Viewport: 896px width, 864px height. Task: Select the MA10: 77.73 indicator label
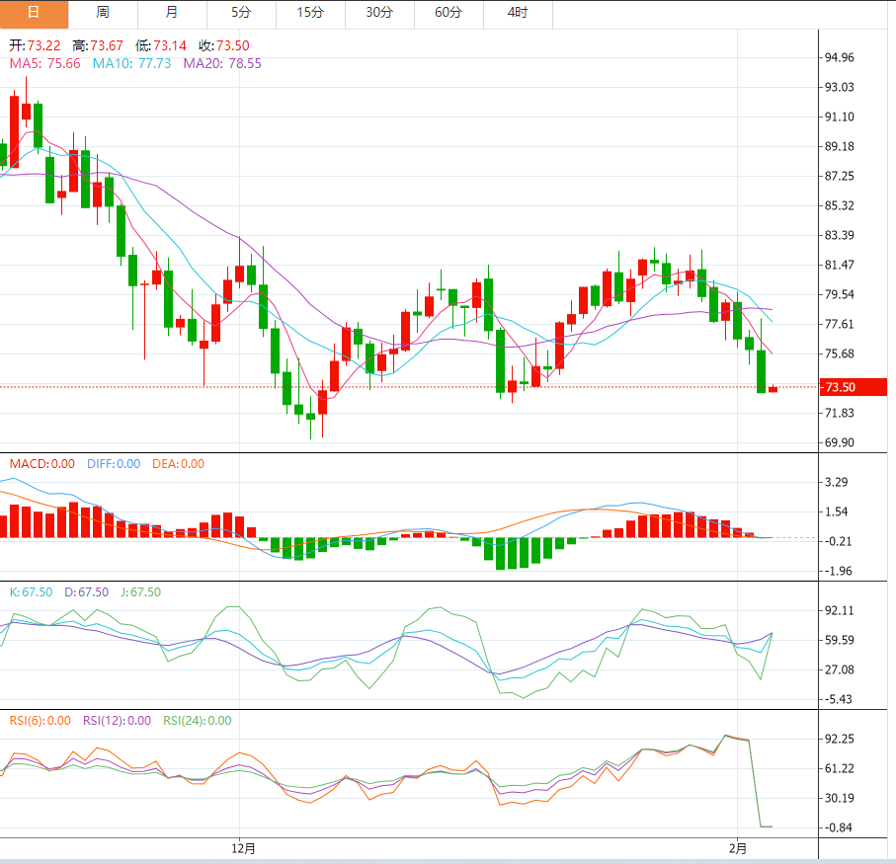pyautogui.click(x=131, y=63)
